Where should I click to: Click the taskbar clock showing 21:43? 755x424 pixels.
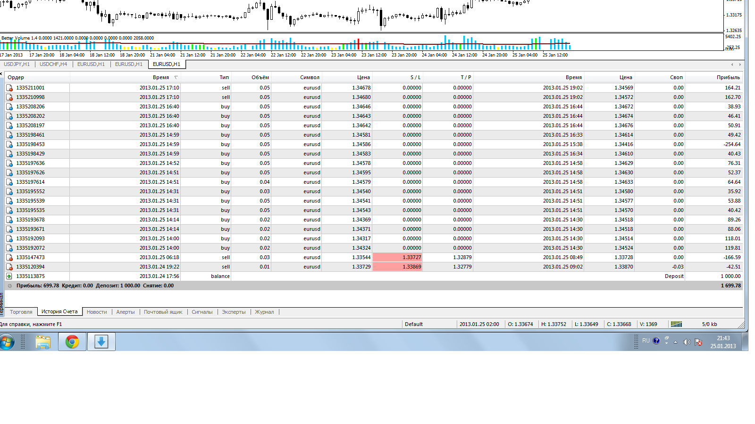(723, 342)
